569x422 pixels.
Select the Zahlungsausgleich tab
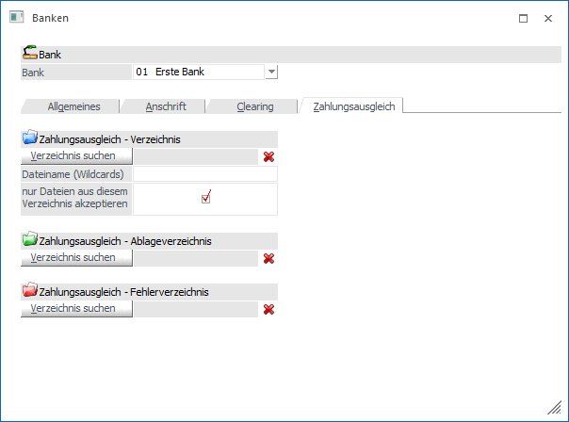point(352,106)
